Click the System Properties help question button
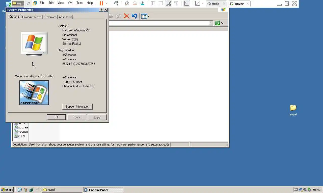 pyautogui.click(x=101, y=10)
